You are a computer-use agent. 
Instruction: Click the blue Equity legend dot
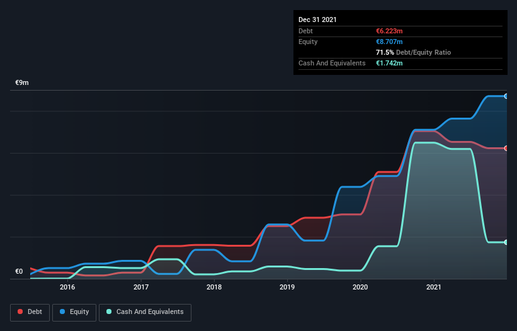click(62, 311)
